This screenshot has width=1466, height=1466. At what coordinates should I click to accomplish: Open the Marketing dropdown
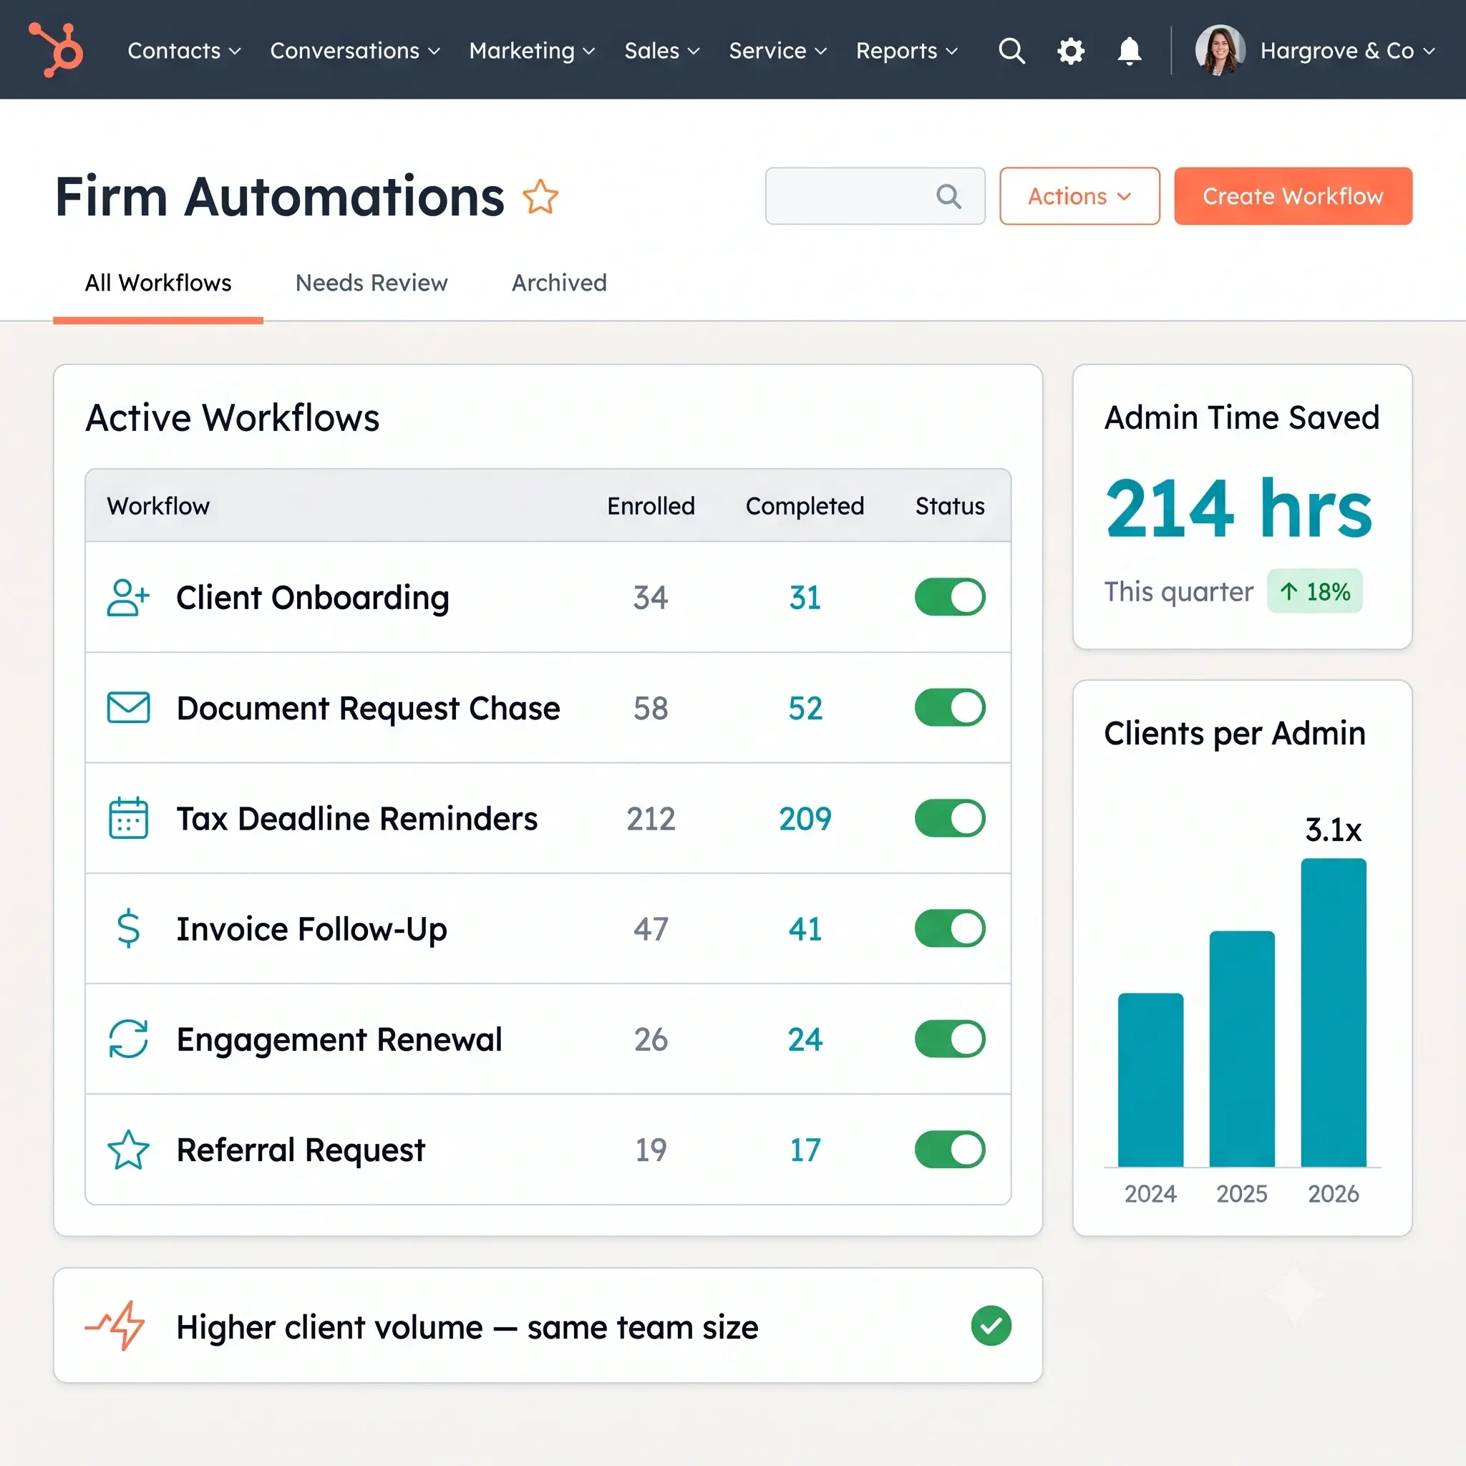tap(532, 51)
